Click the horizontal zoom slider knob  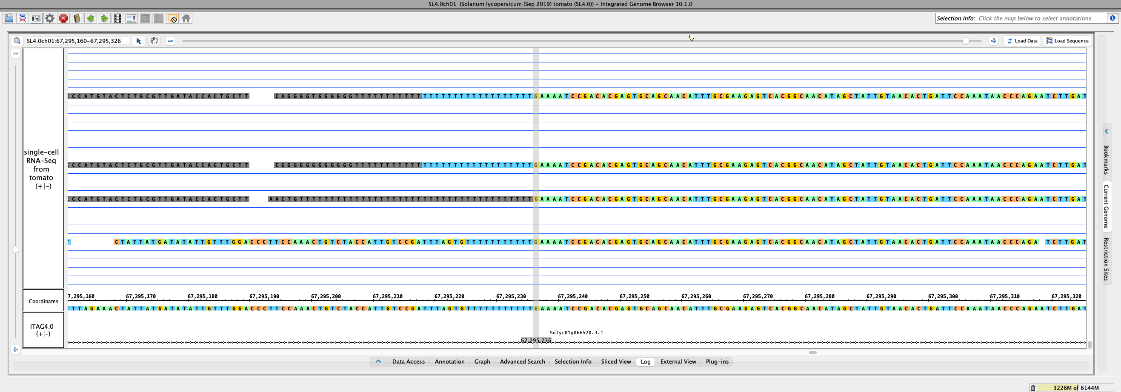(966, 41)
